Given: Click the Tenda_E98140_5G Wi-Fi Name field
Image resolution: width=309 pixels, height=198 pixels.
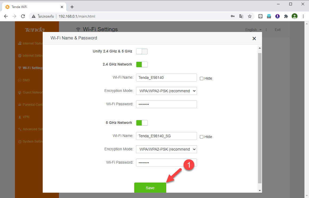Looking at the screenshot, I should 166,136.
